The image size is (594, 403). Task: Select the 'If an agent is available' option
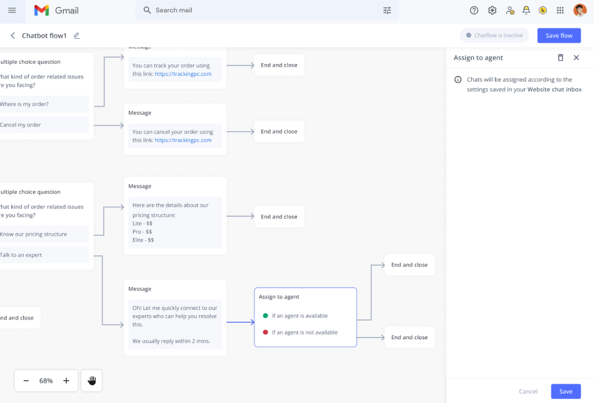coord(299,316)
